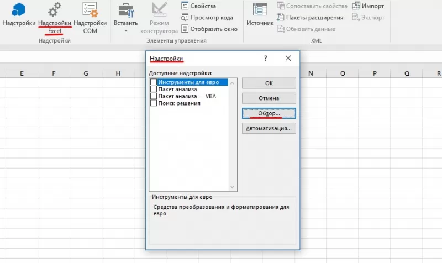
Task: Toggle Режим конструктора design mode
Action: point(159,18)
